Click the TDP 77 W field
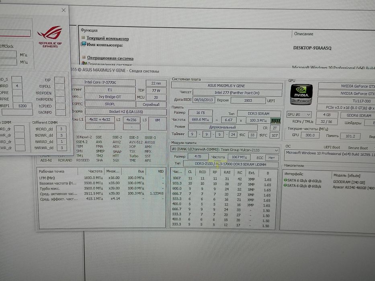375x281 pixels. (x=156, y=90)
